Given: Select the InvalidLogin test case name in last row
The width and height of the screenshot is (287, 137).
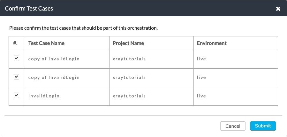Looking at the screenshot, I should 44,96.
